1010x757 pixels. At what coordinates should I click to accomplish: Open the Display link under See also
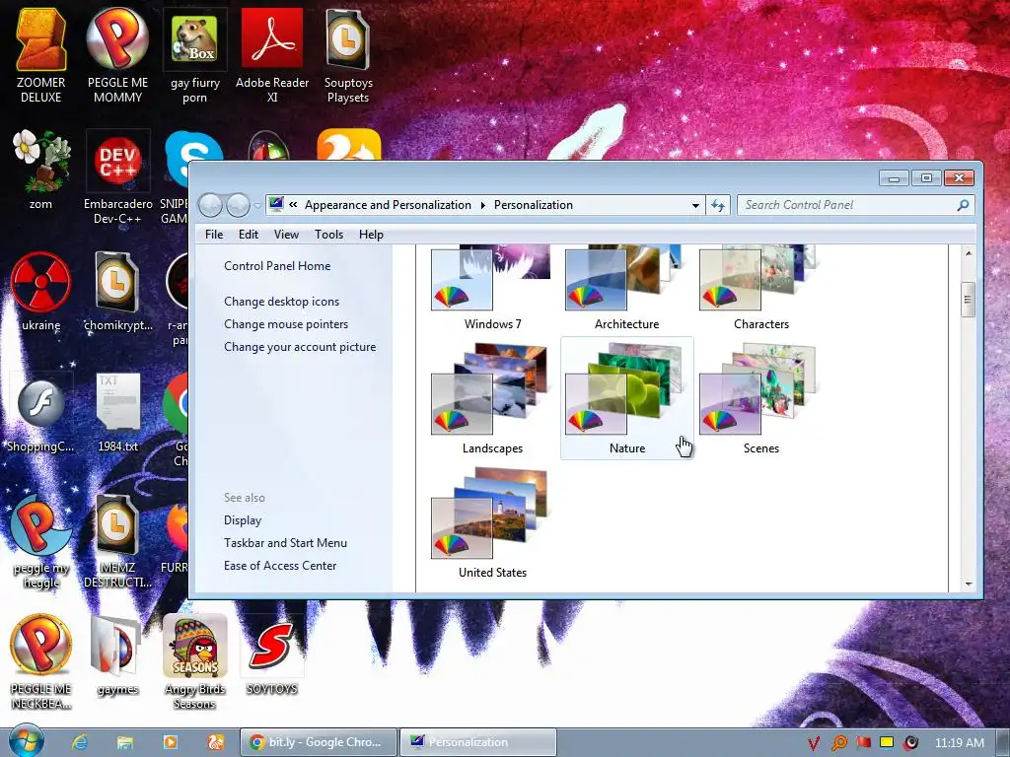[x=243, y=520]
